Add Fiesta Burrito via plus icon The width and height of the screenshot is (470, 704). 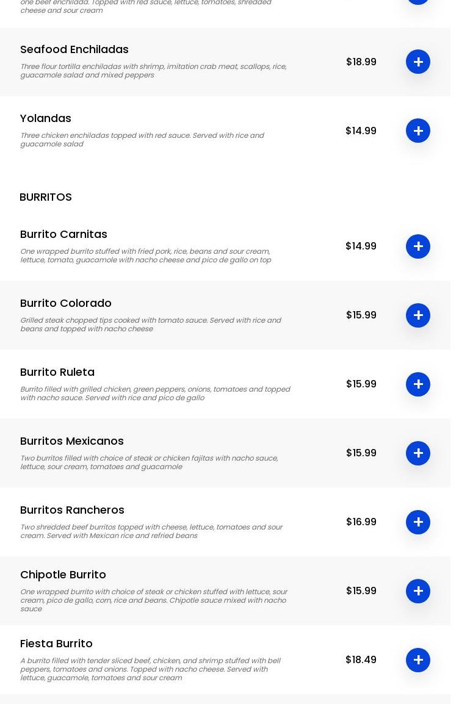tap(418, 660)
